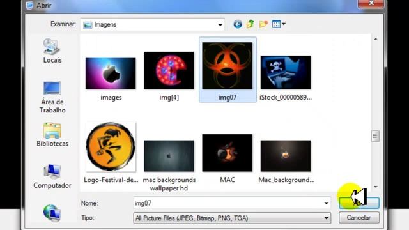Select mac backgrounds wallpaper hd thumbnail
This screenshot has width=409, height=230.
tap(169, 156)
